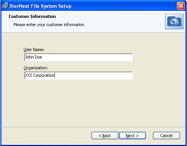Place cursor inside the XYZ Corporation text
This screenshot has height=146, width=187.
[40, 75]
